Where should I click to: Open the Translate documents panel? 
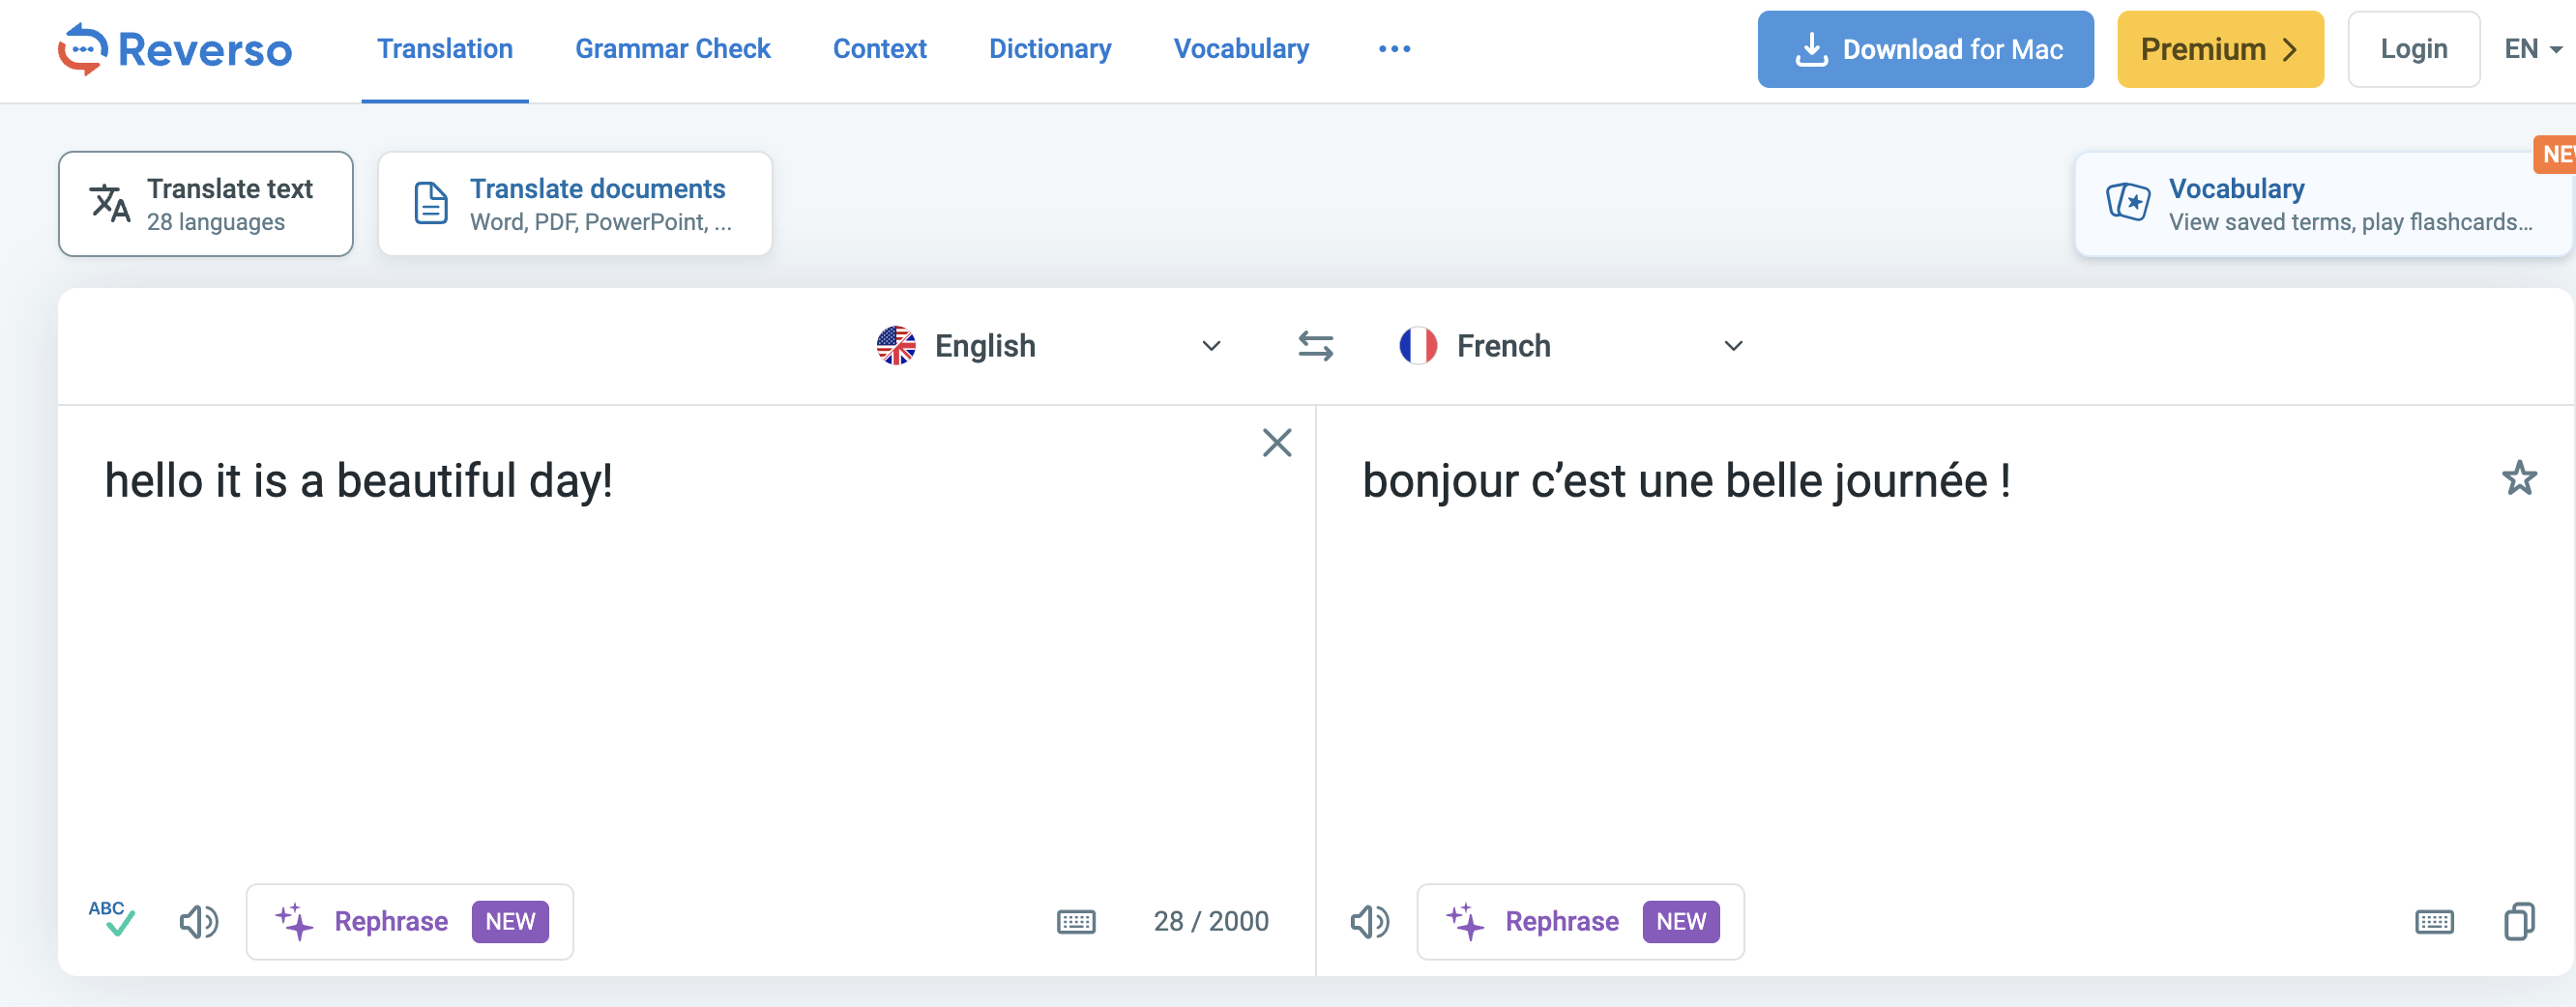[x=575, y=203]
